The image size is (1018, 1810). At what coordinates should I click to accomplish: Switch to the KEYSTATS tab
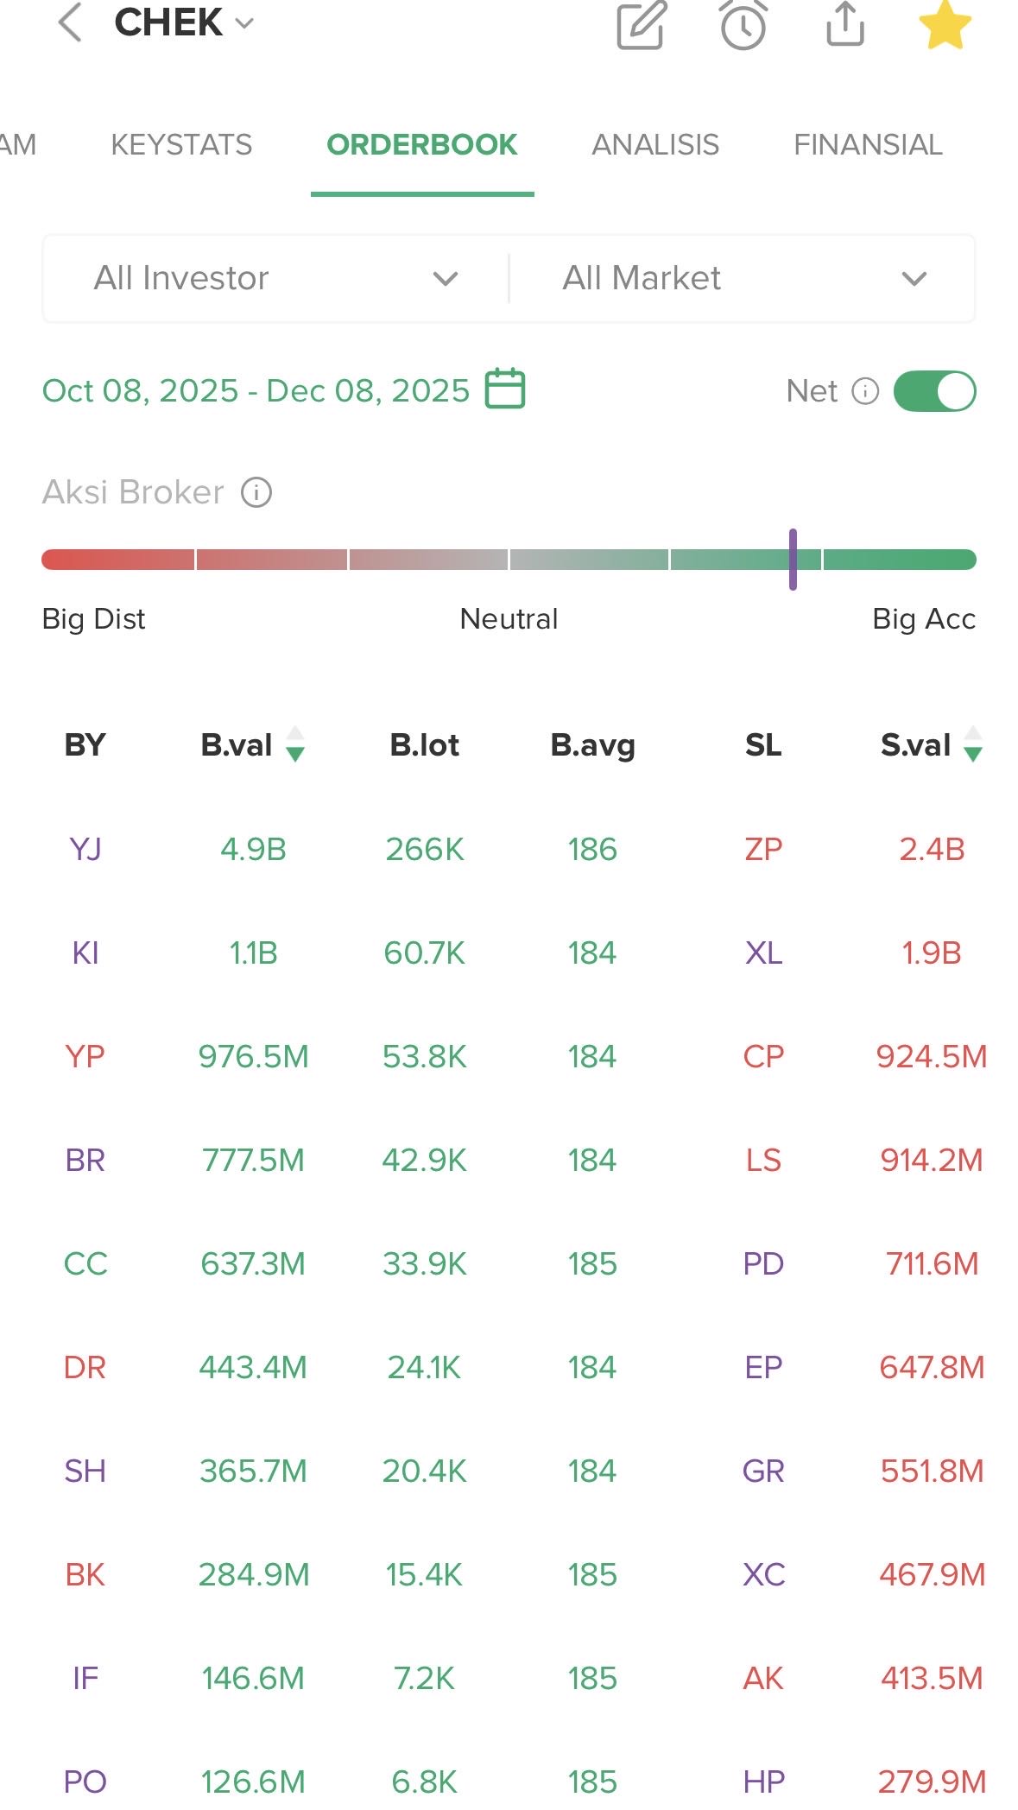pyautogui.click(x=181, y=144)
